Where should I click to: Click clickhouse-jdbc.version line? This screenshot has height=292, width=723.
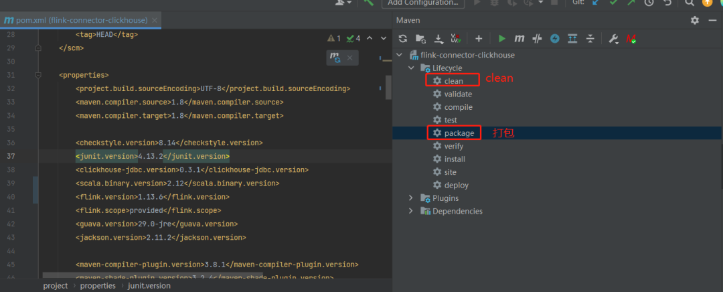pyautogui.click(x=192, y=169)
